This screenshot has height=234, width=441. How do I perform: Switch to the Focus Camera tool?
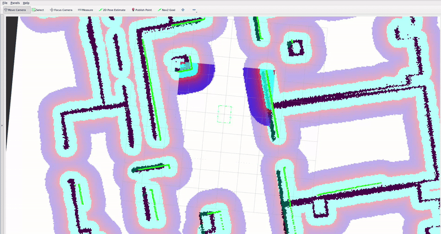pyautogui.click(x=61, y=10)
